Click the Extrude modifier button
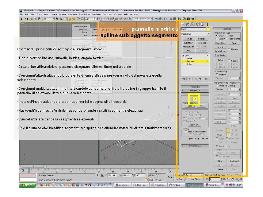This screenshot has width=263, height=197. (188, 39)
